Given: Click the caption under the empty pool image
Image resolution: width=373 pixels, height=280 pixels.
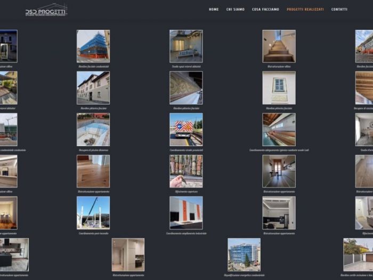Looking at the screenshot, I should tap(93, 150).
